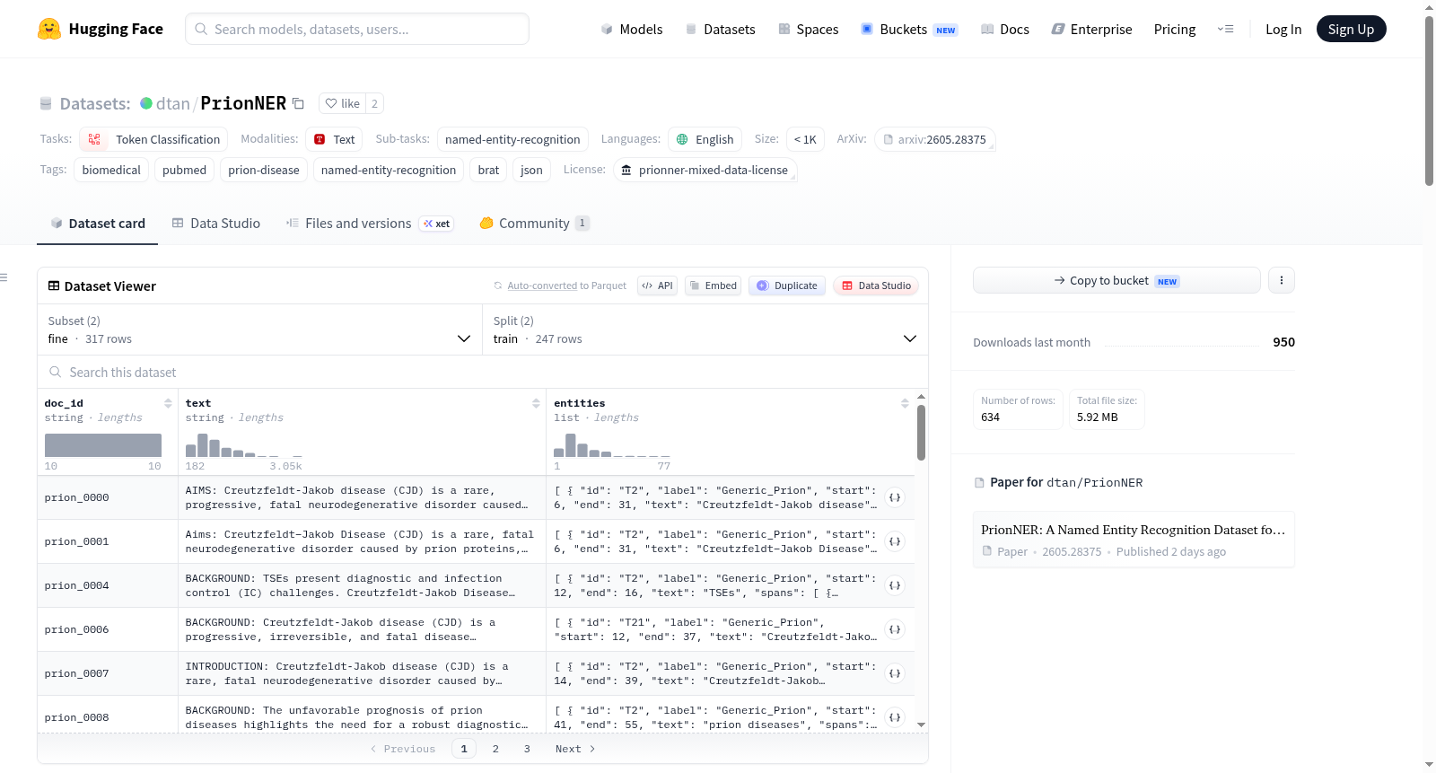The width and height of the screenshot is (1436, 773).
Task: Sort by the doc_id column arrows
Action: pos(168,403)
